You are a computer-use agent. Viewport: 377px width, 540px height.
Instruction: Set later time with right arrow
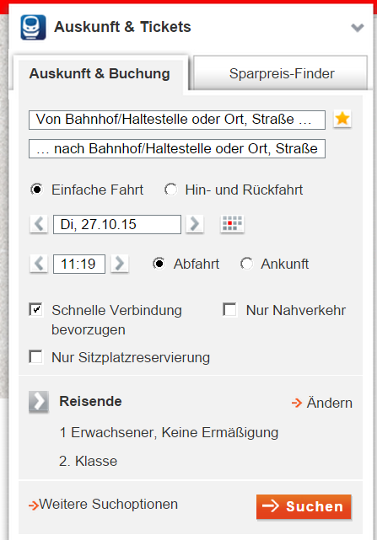[120, 264]
